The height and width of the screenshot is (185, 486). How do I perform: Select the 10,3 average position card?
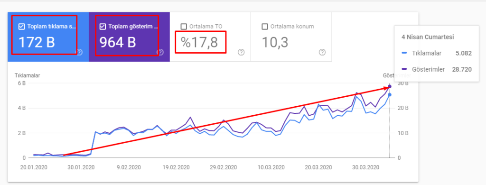[291, 37]
